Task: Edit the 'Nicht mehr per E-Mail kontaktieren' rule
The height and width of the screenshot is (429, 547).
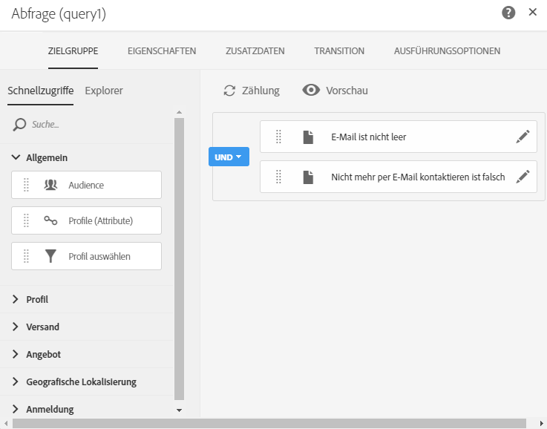Action: (523, 177)
